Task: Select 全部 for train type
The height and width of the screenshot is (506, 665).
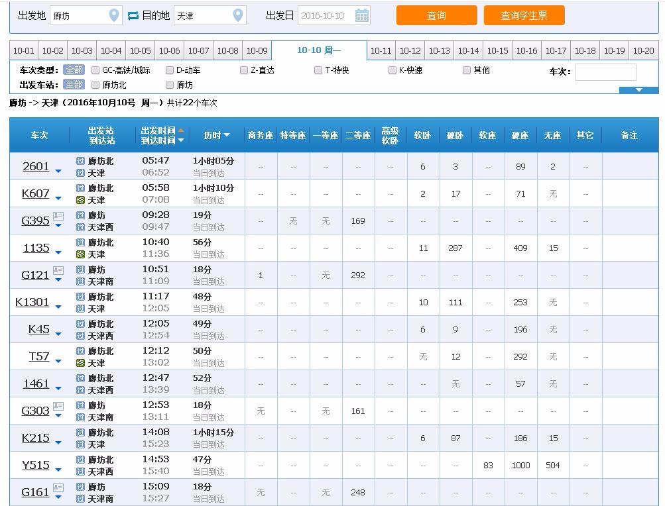Action: tap(74, 70)
